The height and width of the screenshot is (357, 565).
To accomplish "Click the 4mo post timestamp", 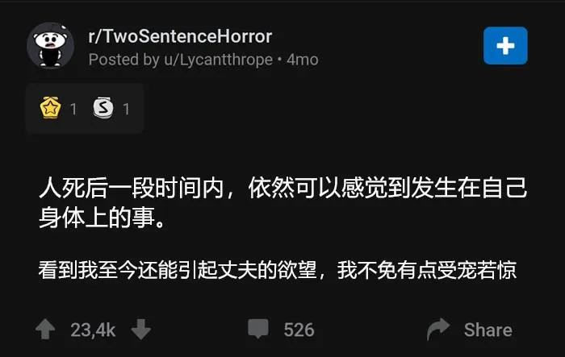I will (x=303, y=60).
